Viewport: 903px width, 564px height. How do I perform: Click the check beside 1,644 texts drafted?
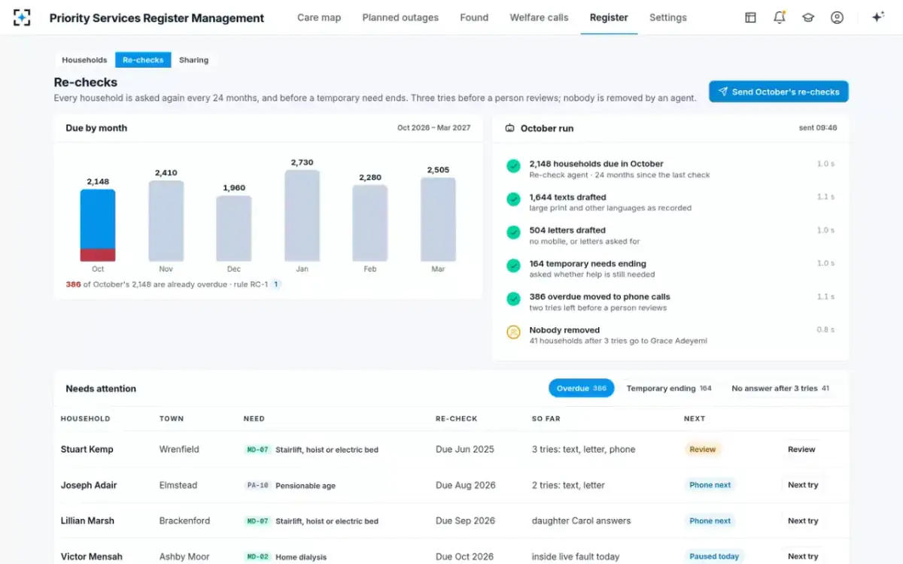click(x=513, y=199)
